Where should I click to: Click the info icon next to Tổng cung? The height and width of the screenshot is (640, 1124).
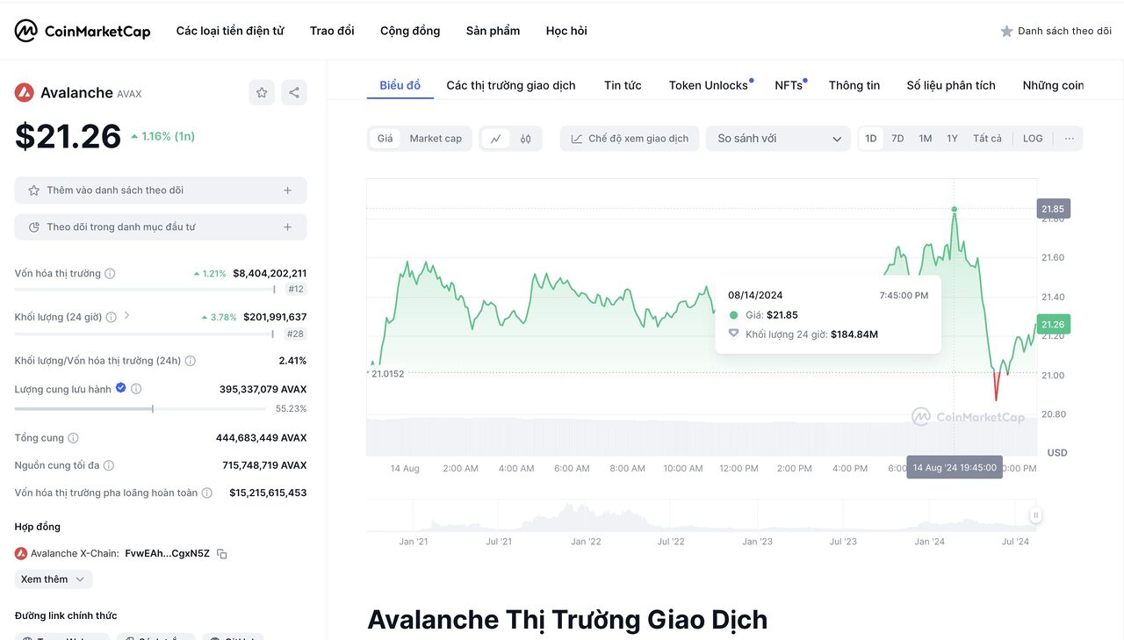pos(73,438)
